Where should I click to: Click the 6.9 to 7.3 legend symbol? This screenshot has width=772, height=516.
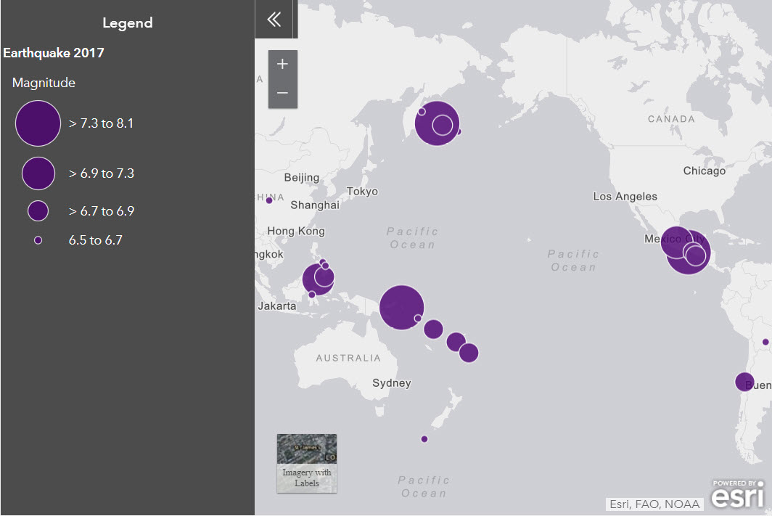(x=38, y=173)
